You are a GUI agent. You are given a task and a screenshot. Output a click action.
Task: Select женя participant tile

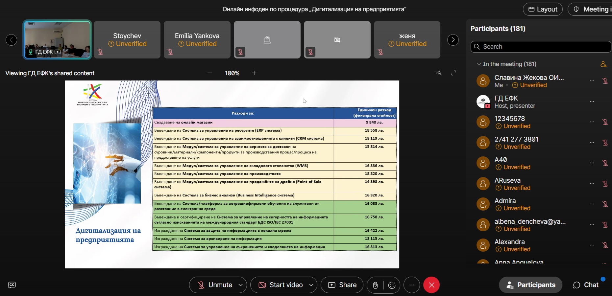[407, 40]
